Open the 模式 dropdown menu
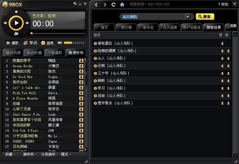This screenshot has height=164, width=239. coord(66,154)
